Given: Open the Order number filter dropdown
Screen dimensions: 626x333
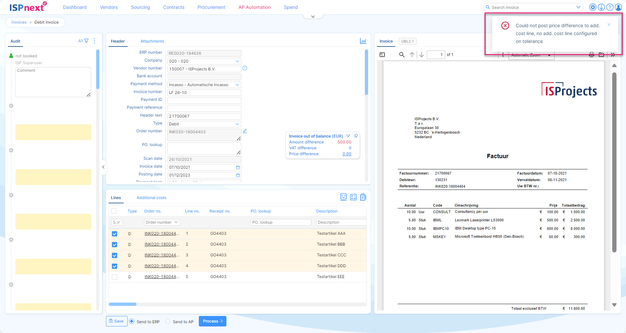Looking at the screenshot, I should click(x=162, y=222).
